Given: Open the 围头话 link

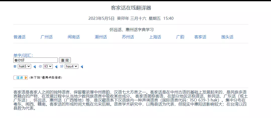Looking at the screenshot, I should click(x=228, y=37).
